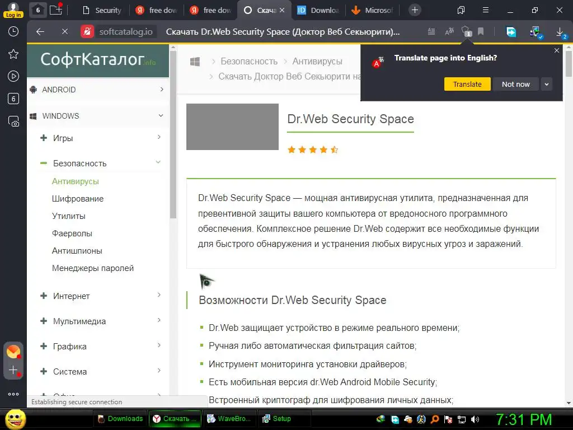Click Антивирусы breadcrumb link
This screenshot has width=573, height=430.
point(317,62)
